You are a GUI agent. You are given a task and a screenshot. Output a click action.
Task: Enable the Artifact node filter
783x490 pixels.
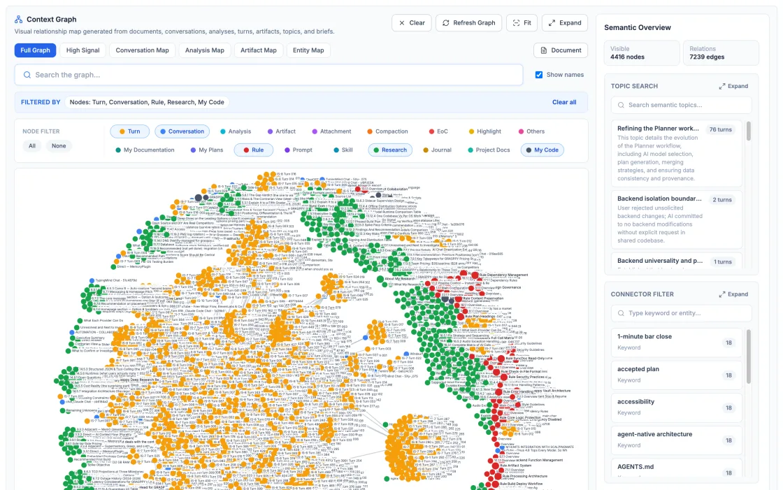coord(282,131)
